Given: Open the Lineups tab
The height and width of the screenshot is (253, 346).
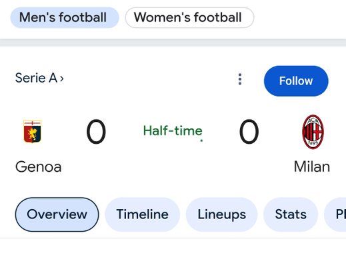Looking at the screenshot, I should 222,214.
